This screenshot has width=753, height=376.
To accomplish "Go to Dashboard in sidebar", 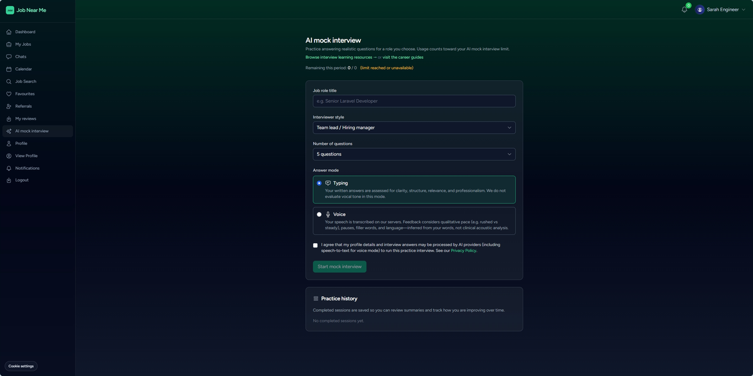I will [x=38, y=32].
